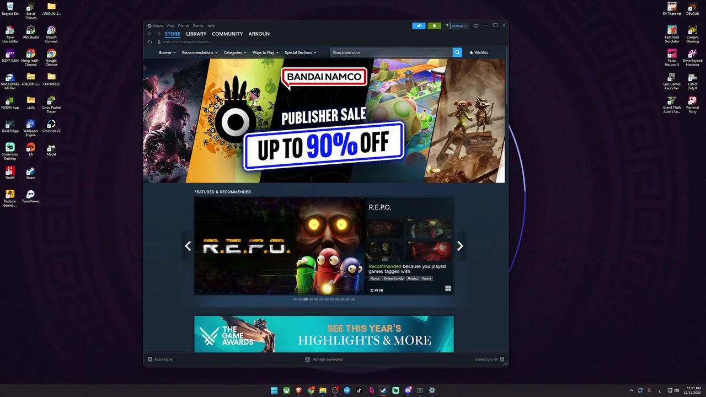Click the Manage Downloads icon
The width and height of the screenshot is (706, 397).
(308, 359)
